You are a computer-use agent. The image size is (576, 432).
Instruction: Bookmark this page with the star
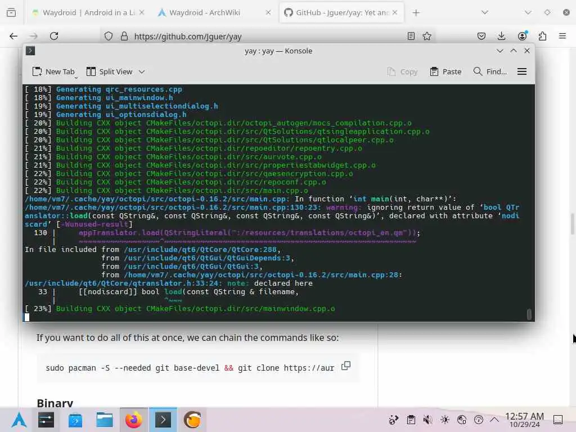(x=427, y=36)
